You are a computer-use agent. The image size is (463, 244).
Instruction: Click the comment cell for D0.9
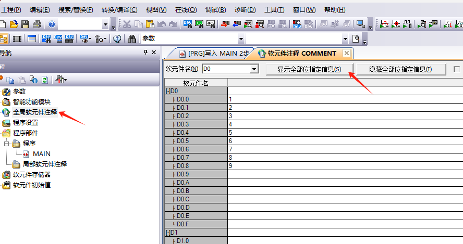point(344,174)
